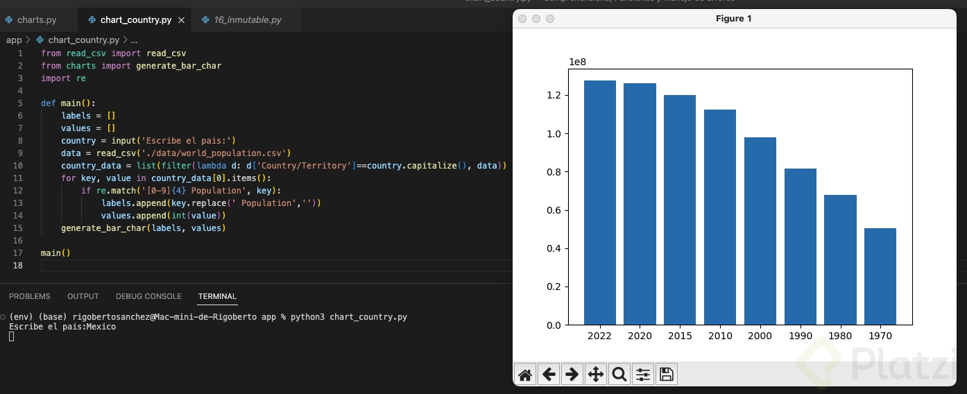
Task: Click the 2000 bar in the chart
Action: [760, 231]
